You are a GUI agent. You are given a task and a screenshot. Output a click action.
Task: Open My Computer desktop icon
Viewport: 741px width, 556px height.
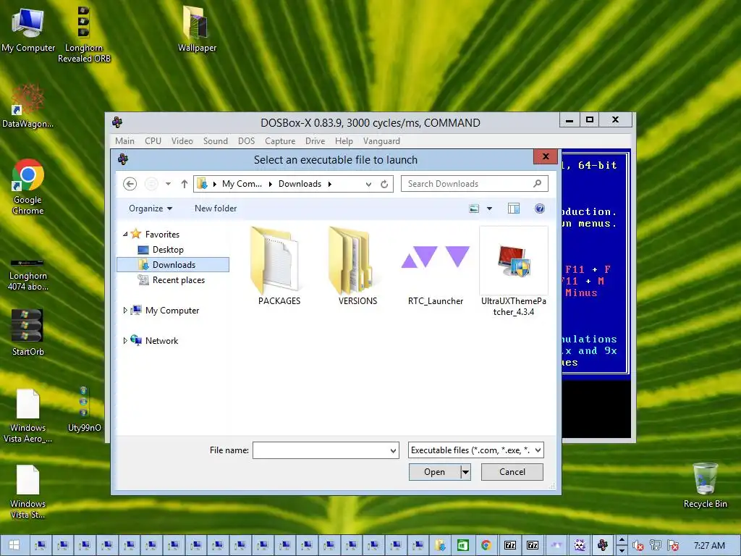click(28, 29)
